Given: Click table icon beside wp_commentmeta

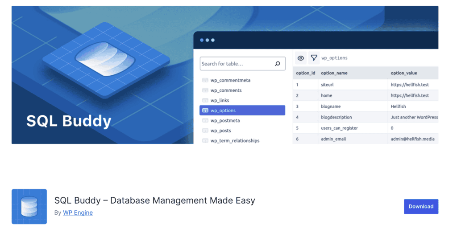Looking at the screenshot, I should 205,80.
